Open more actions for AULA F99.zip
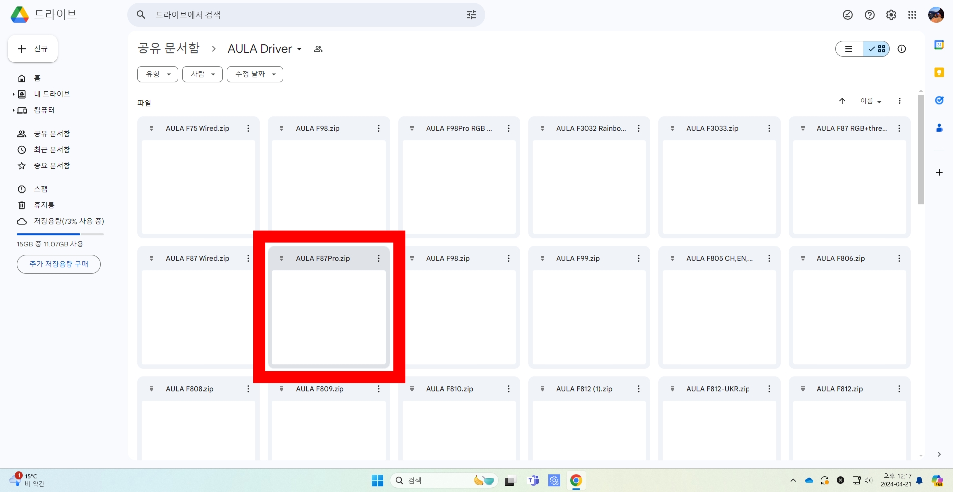The image size is (953, 492). 639,258
